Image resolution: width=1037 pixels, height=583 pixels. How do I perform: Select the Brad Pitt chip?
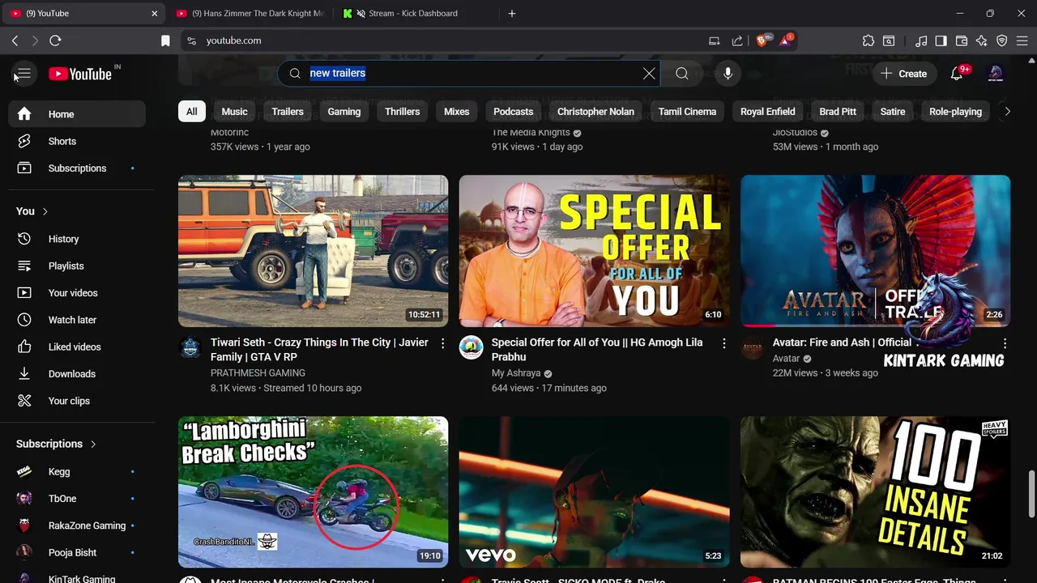point(838,112)
